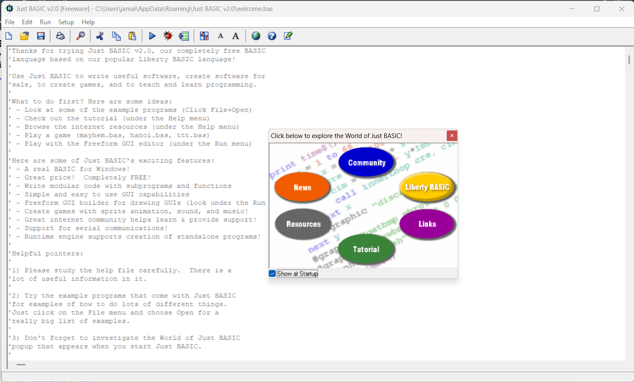Cut selection using the scissors icon
Image resolution: width=634 pixels, height=382 pixels.
tap(100, 36)
